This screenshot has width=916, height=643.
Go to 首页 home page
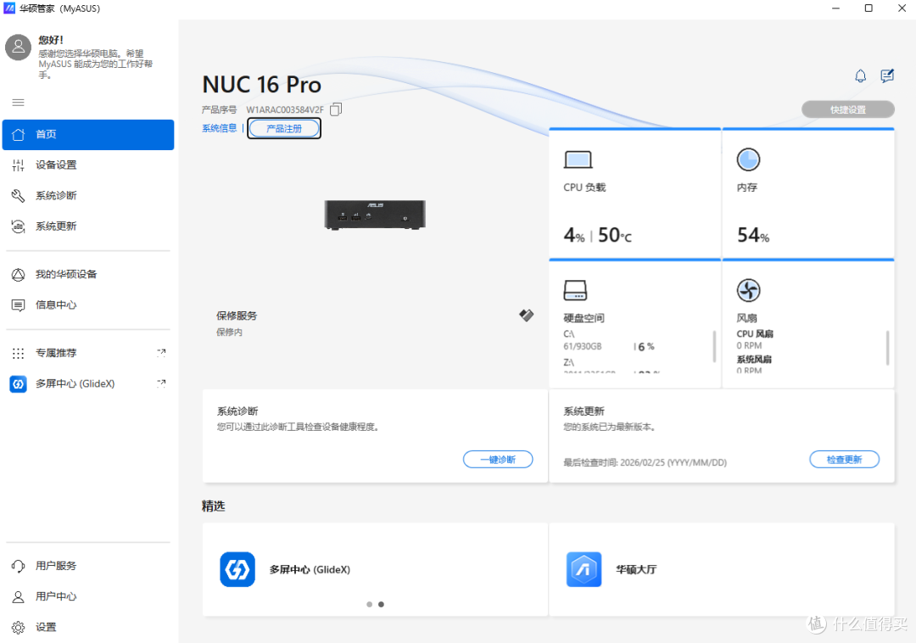[88, 134]
